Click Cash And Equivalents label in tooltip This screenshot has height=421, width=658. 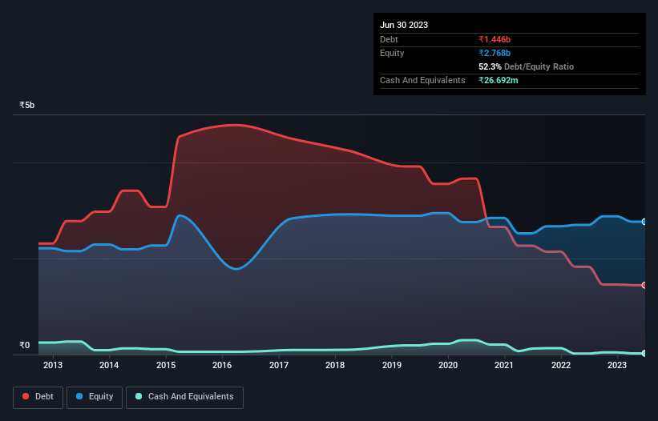click(x=422, y=80)
